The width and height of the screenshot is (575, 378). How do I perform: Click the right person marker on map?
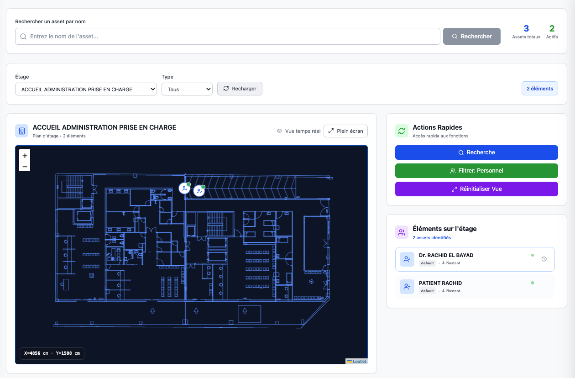coord(199,191)
